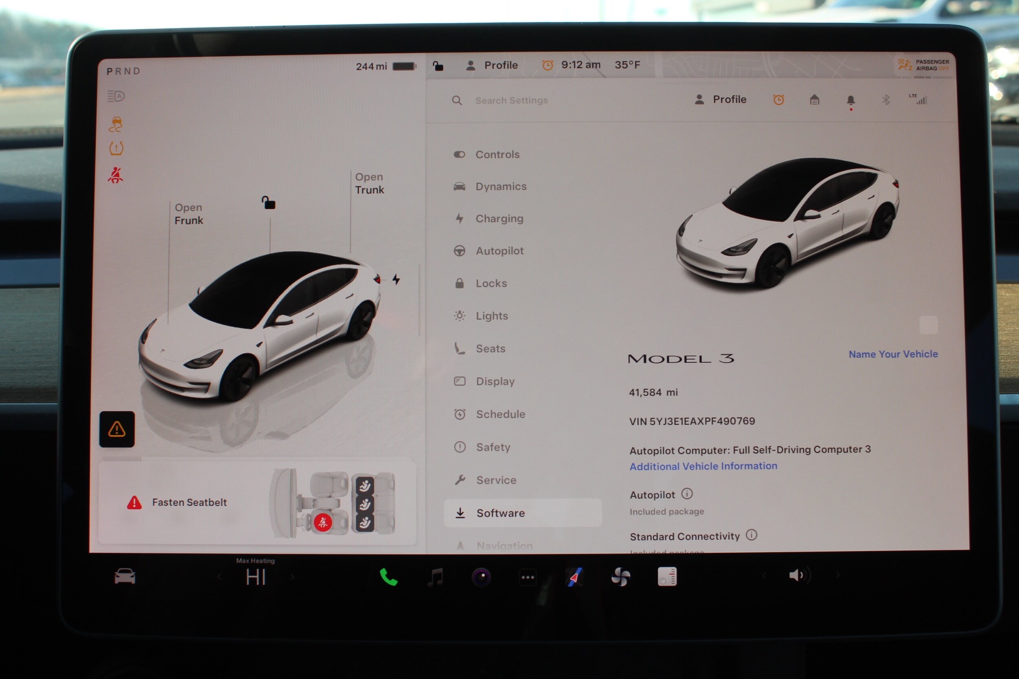The height and width of the screenshot is (679, 1019).
Task: Increase temperature with right chevron
Action: pyautogui.click(x=292, y=577)
